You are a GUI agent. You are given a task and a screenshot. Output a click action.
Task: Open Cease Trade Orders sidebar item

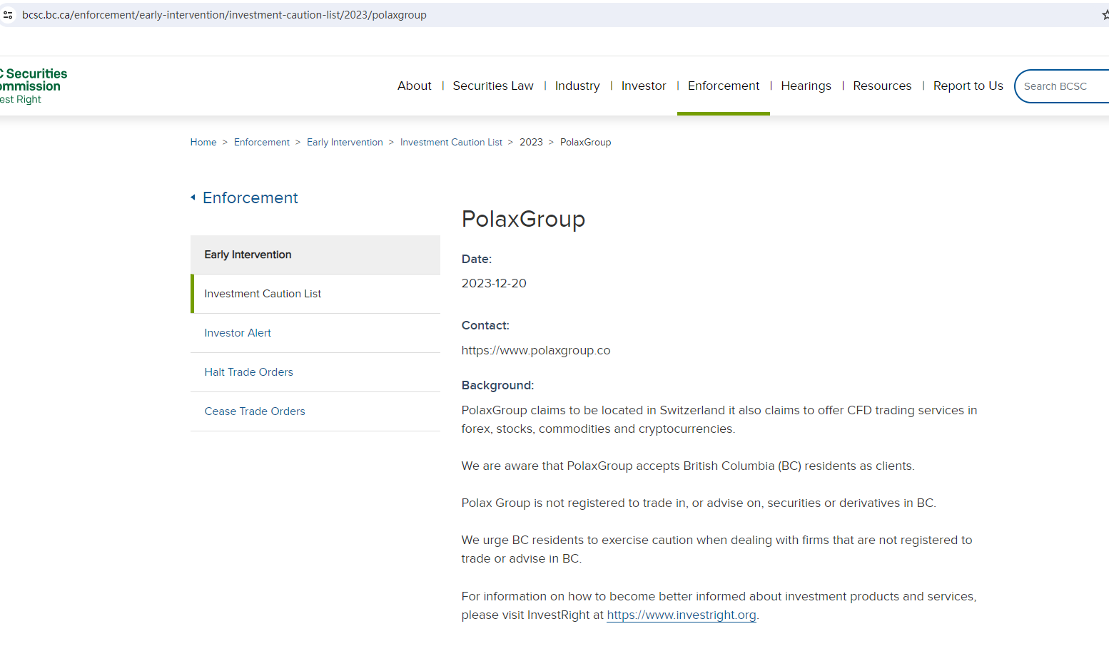pyautogui.click(x=255, y=411)
